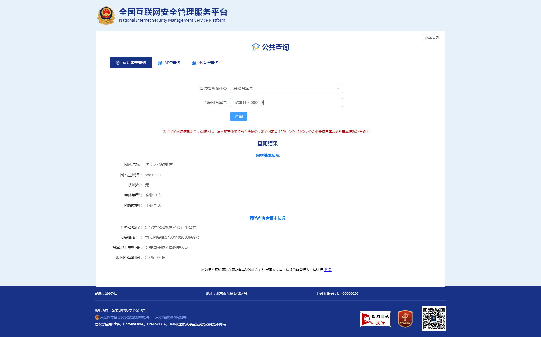
Task: Click the shield icon in 网站备案查询 tab
Action: click(x=118, y=63)
